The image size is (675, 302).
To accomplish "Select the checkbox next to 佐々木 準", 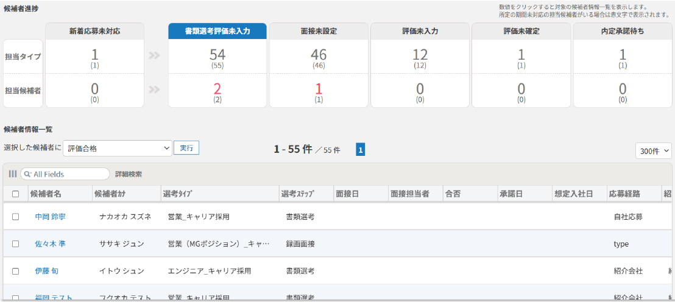I will [x=16, y=244].
